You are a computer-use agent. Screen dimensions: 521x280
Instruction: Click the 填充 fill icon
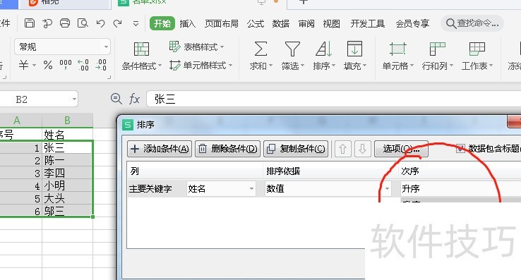[x=354, y=49]
